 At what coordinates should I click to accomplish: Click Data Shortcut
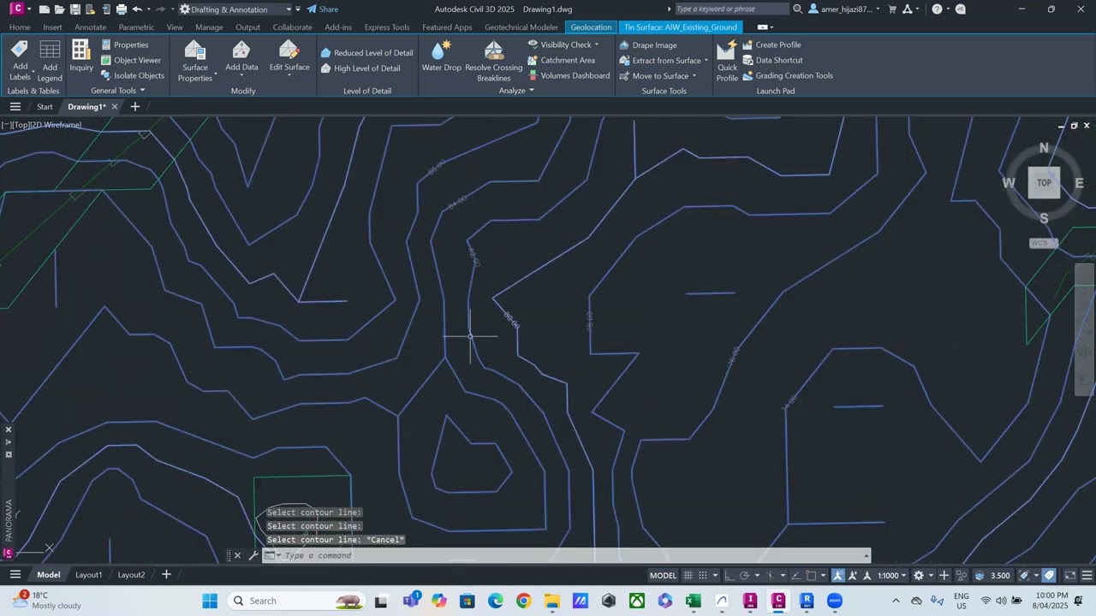[772, 60]
